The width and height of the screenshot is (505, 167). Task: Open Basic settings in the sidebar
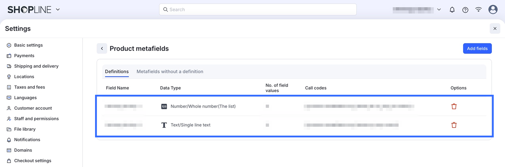28,45
